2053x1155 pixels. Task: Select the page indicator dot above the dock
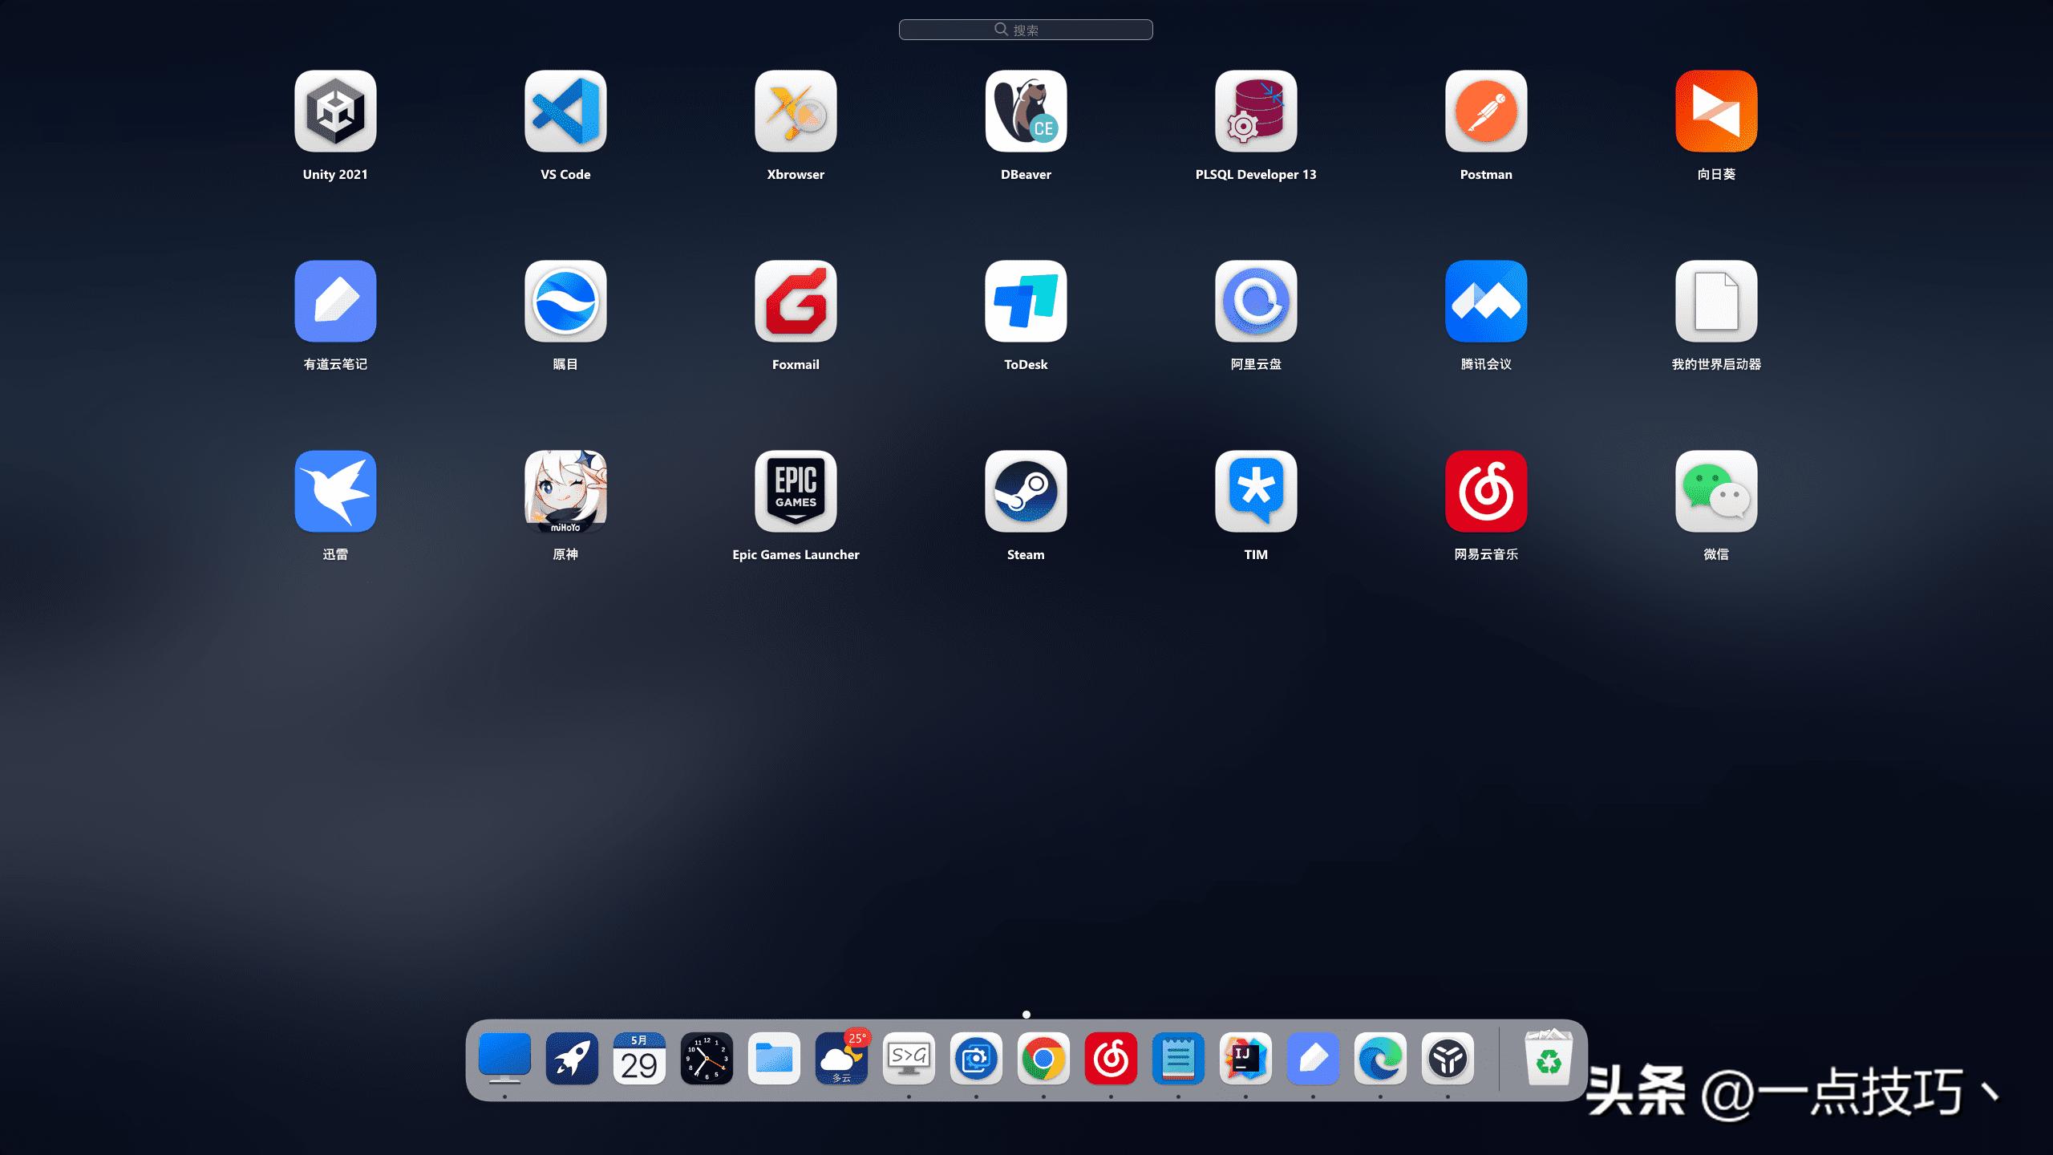tap(1026, 1014)
